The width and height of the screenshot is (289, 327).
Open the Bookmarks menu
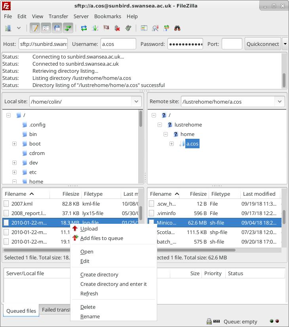pos(108,17)
